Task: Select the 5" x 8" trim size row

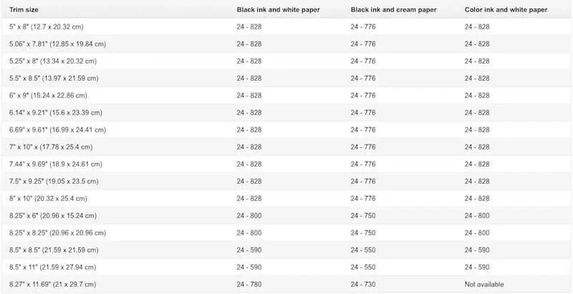Action: tap(286, 26)
